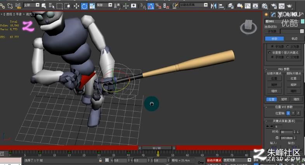Click the Create Key 位置 button
The height and width of the screenshot is (165, 305).
[x=274, y=78]
